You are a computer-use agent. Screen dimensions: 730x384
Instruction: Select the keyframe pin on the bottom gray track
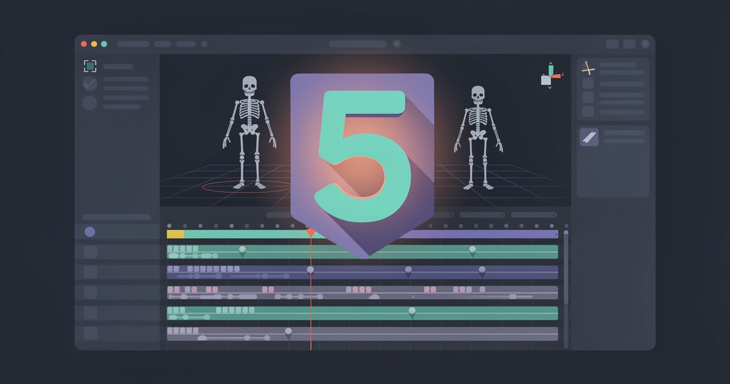coord(288,332)
